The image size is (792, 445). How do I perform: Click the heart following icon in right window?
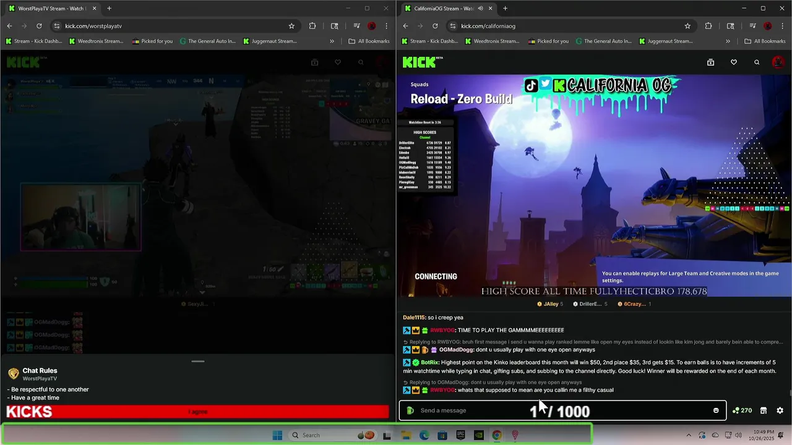click(x=733, y=62)
